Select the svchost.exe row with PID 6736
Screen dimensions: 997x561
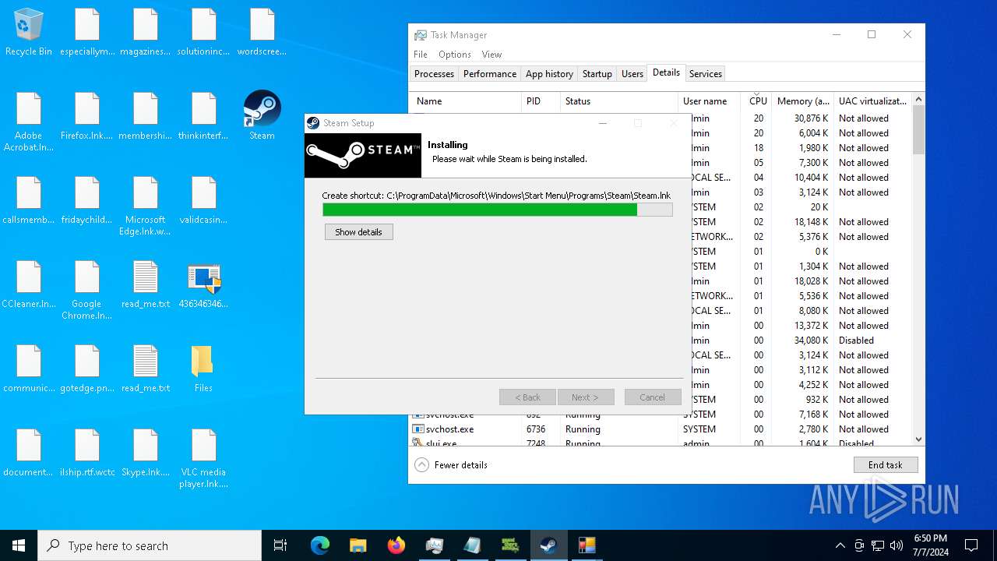tap(662, 429)
